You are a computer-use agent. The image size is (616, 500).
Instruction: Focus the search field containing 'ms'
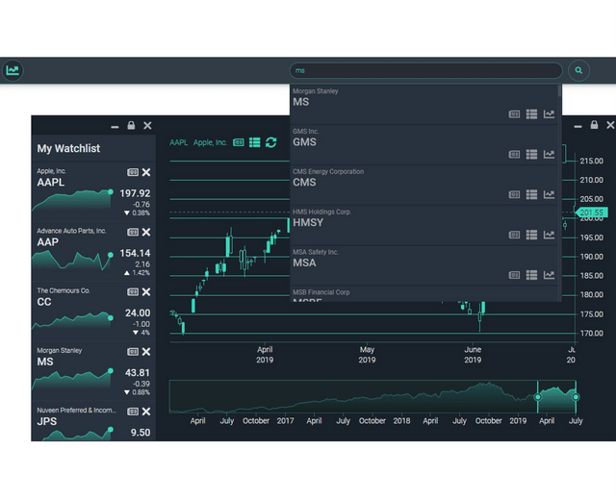pos(425,70)
